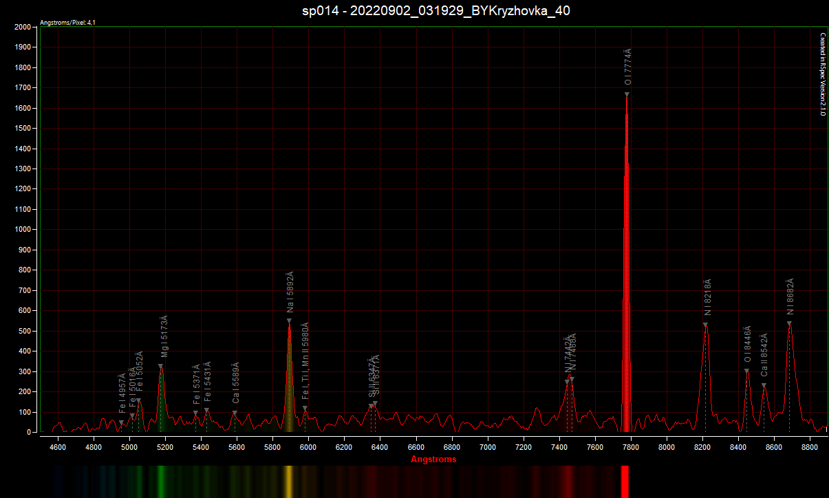The height and width of the screenshot is (498, 829).
Task: Click the 'O I 7774Å' line label
Action: [627, 67]
